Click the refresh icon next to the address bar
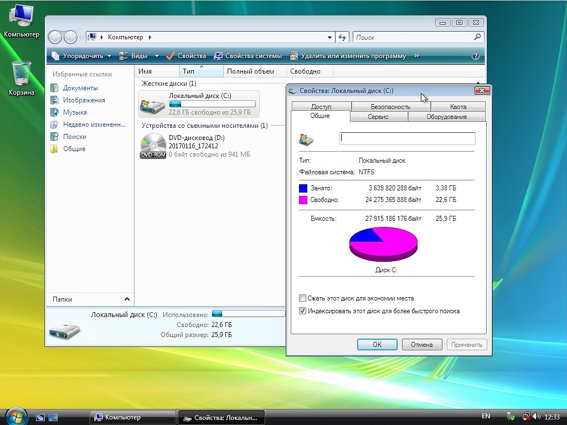Image resolution: width=567 pixels, height=425 pixels. (343, 37)
